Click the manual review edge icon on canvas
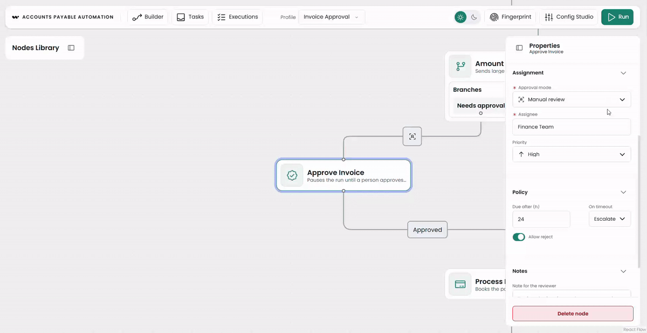The height and width of the screenshot is (333, 647). (412, 137)
